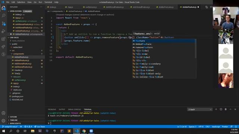Image resolution: width=239 pixels, height=134 pixels.
Task: Switch to the Debug Console tab
Action: pos(74,109)
